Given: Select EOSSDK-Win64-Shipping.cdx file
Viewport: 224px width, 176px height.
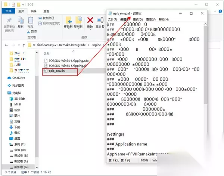Looking at the screenshot, I should [x=66, y=61].
